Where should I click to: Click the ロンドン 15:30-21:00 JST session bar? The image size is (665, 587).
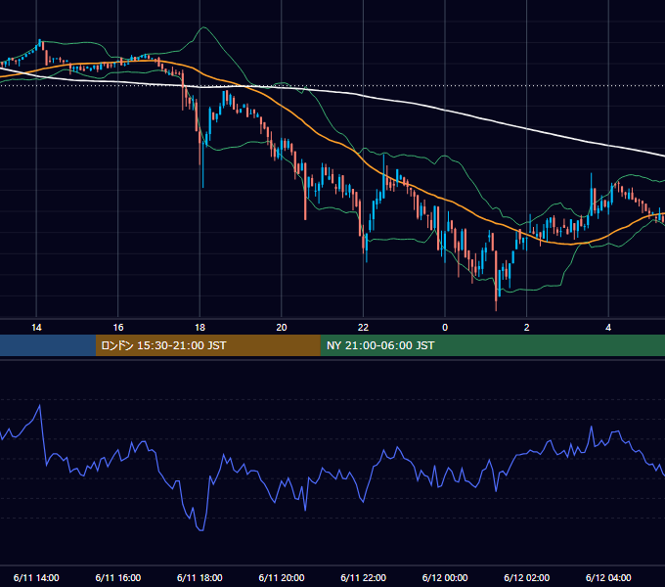pos(207,345)
